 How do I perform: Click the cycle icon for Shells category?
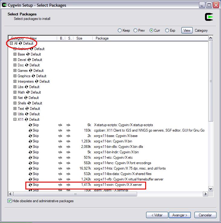point(29,103)
